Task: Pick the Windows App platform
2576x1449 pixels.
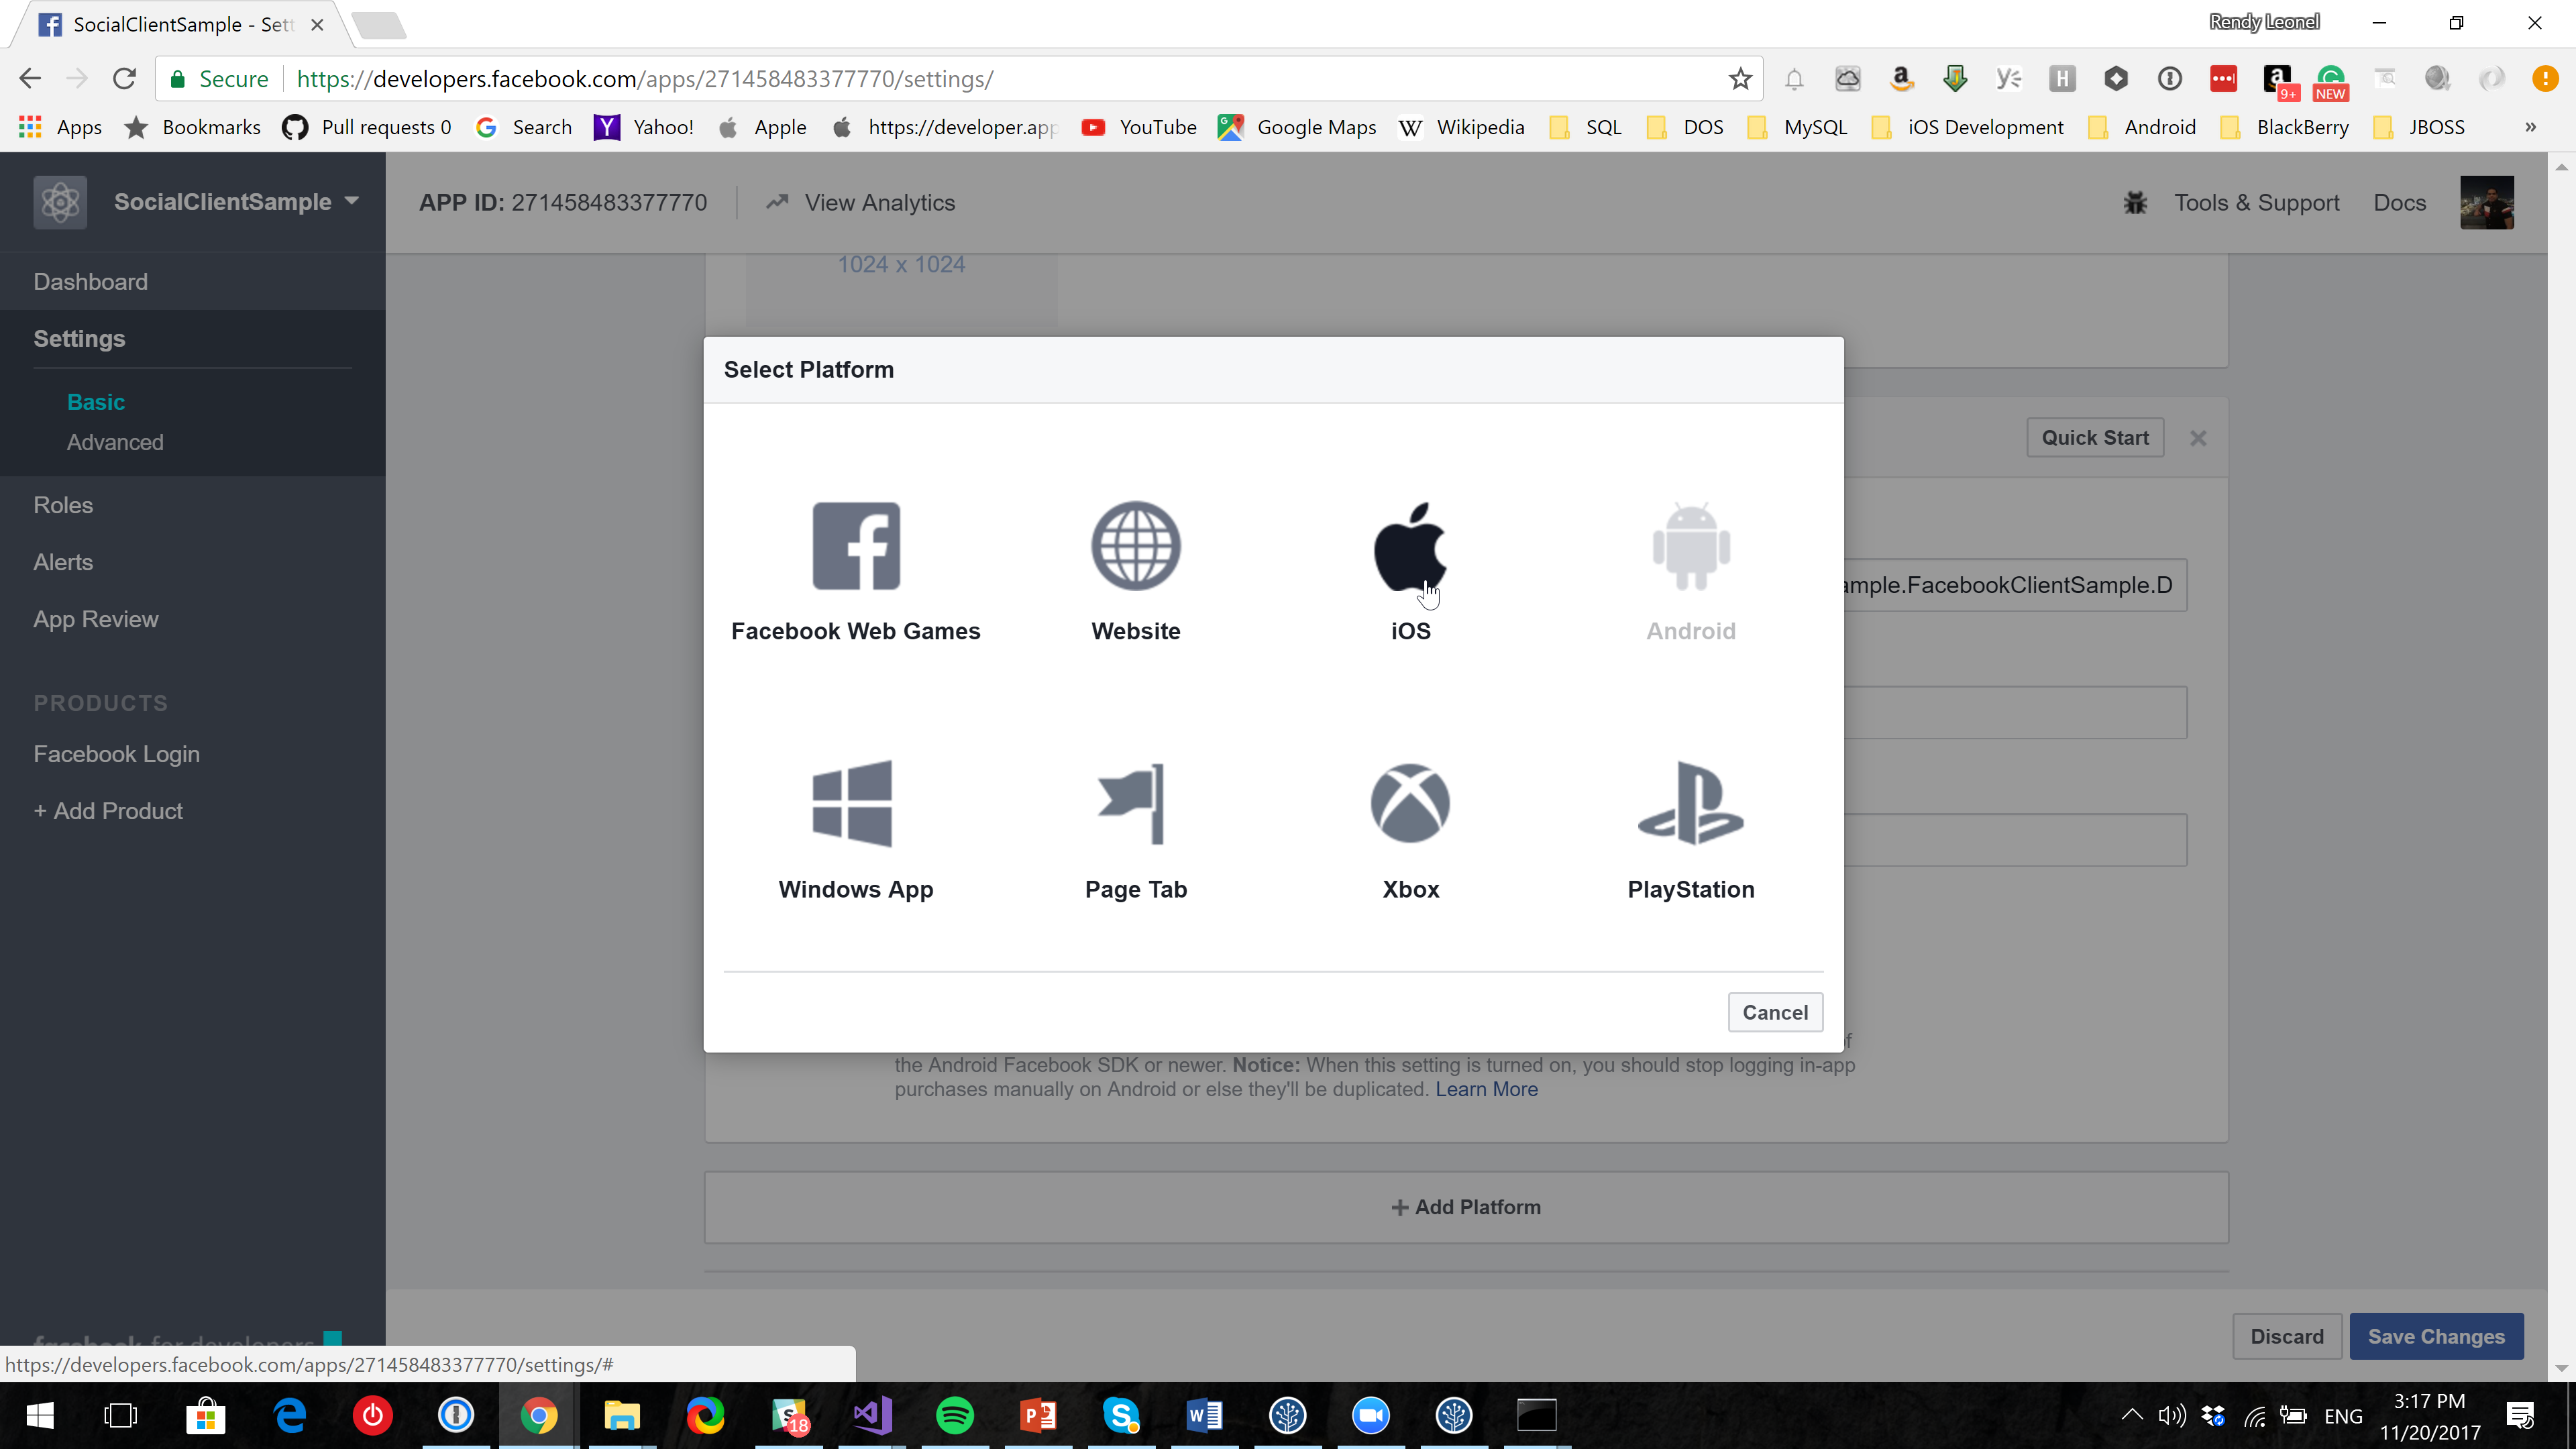Action: click(852, 804)
